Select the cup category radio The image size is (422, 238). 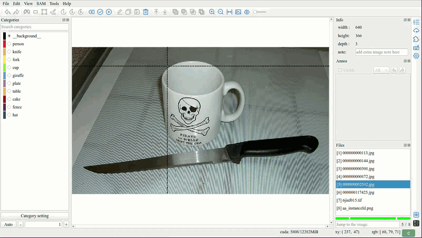[x=9, y=67]
